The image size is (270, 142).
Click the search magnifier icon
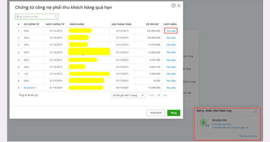click(55, 17)
